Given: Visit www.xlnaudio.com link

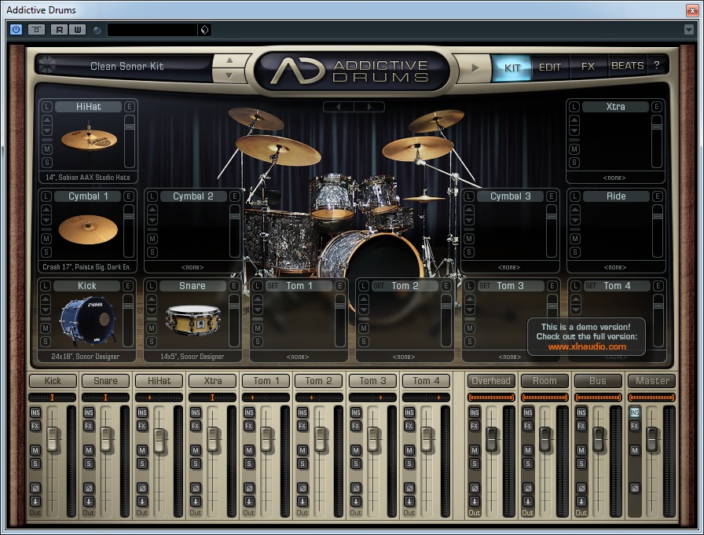Looking at the screenshot, I should coord(587,346).
